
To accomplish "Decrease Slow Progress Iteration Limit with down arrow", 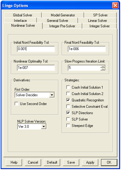I will pyautogui.click(x=103, y=69).
